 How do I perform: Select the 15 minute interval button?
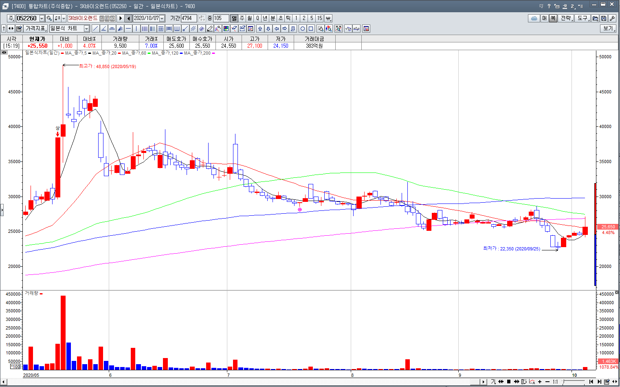pos(320,18)
